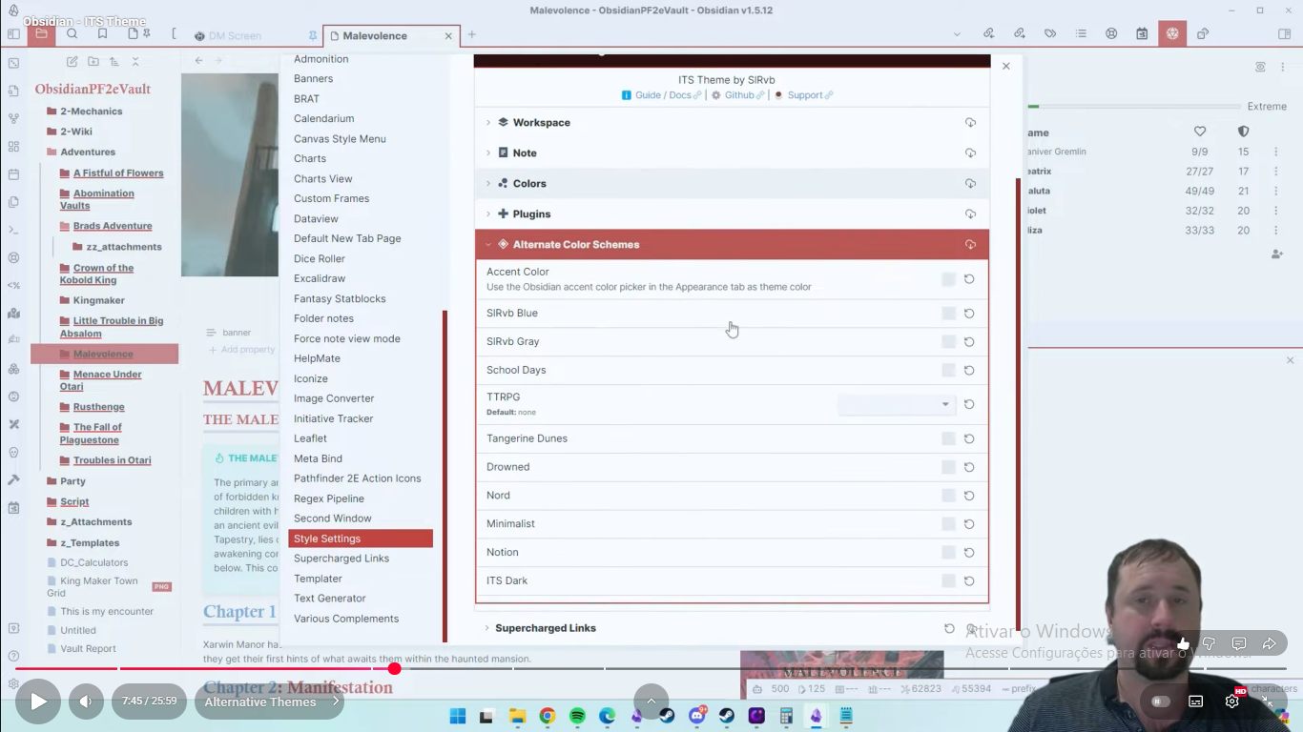Open graph view from the ribbon
This screenshot has height=732, width=1303.
[13, 118]
